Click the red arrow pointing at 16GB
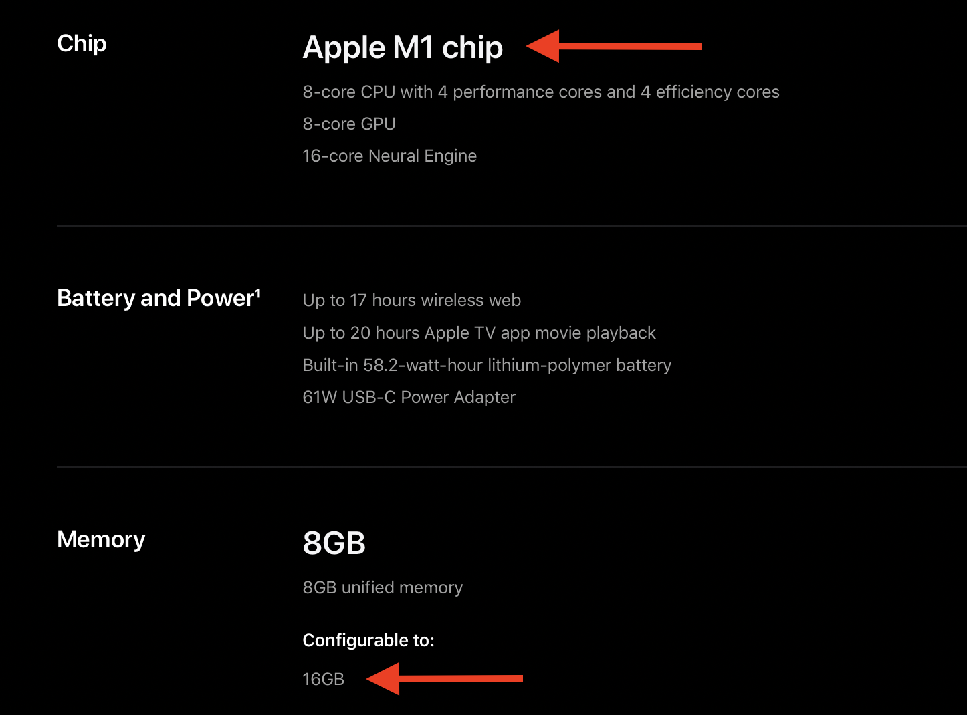 tap(444, 679)
